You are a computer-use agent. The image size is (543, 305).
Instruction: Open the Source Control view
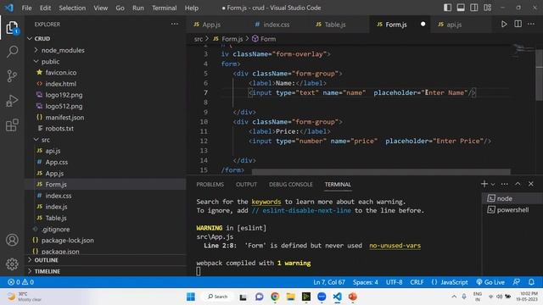(12, 75)
